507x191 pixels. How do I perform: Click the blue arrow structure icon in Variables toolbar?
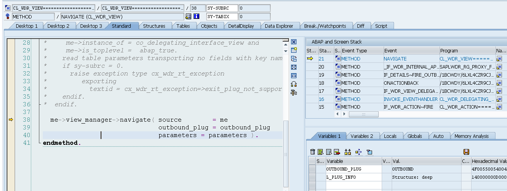coord(358,152)
